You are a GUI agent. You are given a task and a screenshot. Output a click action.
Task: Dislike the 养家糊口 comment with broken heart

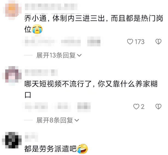[158, 106]
